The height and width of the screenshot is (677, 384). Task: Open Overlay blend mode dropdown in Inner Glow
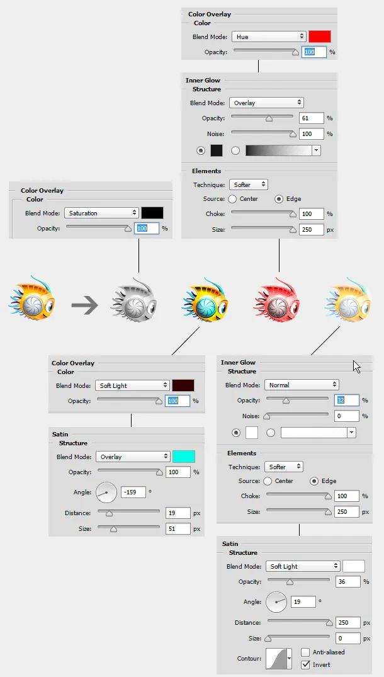267,103
